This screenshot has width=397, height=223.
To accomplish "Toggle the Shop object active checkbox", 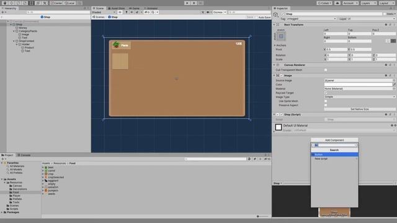I will (283, 14).
